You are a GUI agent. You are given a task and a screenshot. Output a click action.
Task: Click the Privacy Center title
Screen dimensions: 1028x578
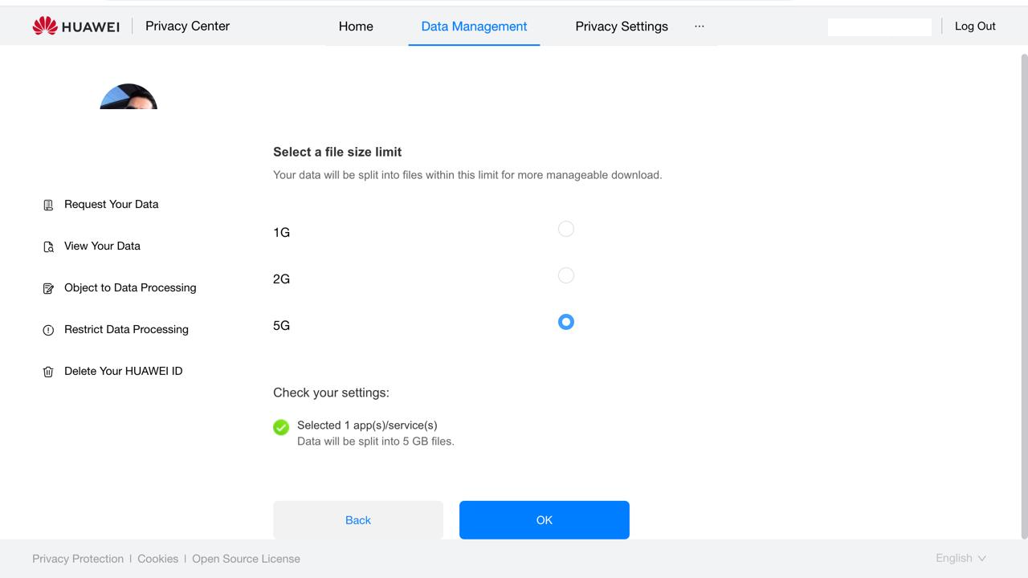[187, 26]
